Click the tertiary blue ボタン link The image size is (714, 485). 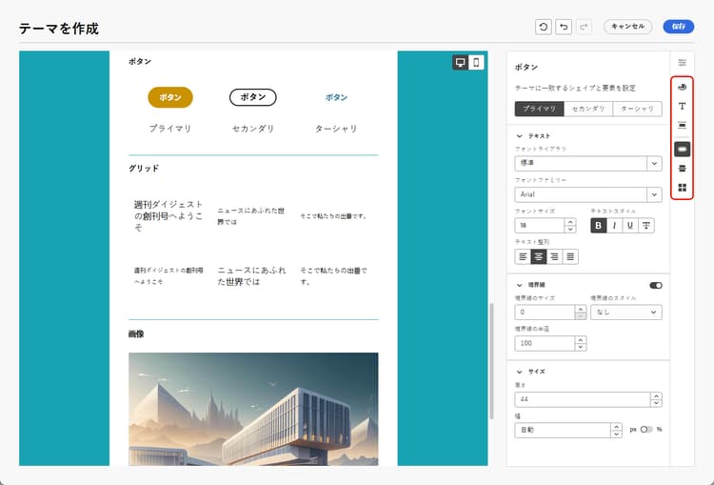pos(336,97)
